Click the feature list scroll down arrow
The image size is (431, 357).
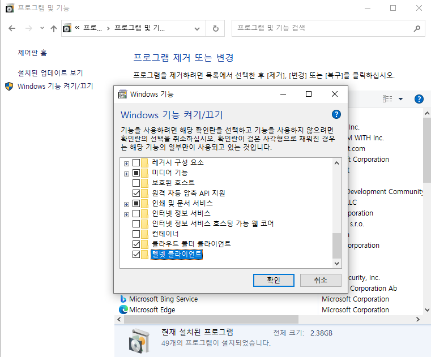click(336, 263)
